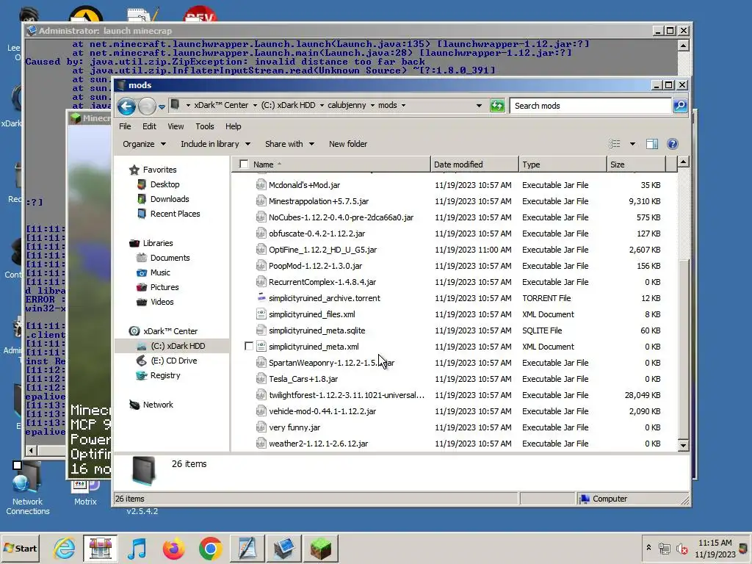
Task: Tick the select-all checkbox in header
Action: click(244, 164)
